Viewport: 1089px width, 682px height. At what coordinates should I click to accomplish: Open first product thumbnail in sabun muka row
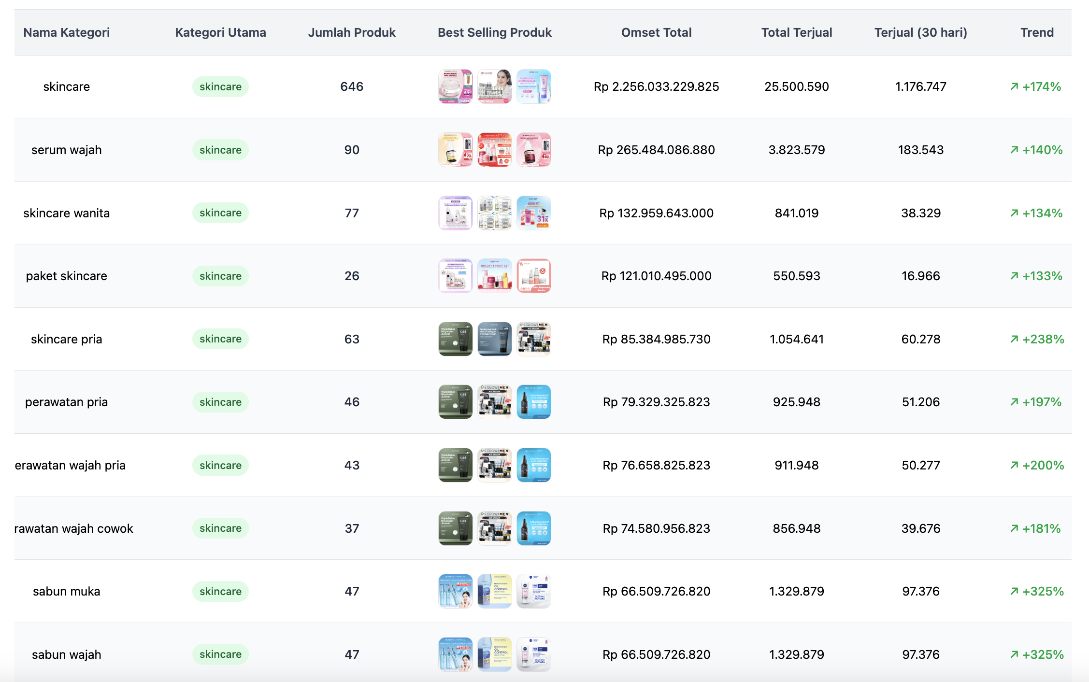pyautogui.click(x=455, y=591)
